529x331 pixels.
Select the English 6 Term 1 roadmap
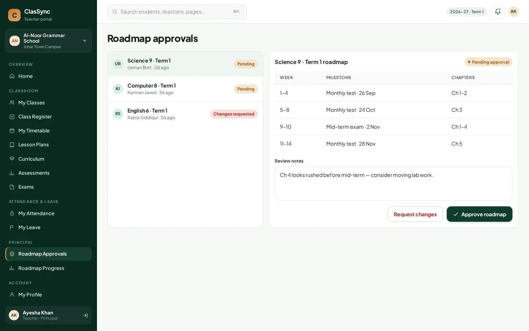[x=185, y=114]
